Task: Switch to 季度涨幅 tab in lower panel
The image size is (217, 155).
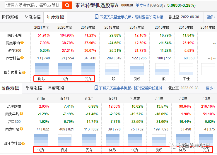Action: [x=33, y=88]
